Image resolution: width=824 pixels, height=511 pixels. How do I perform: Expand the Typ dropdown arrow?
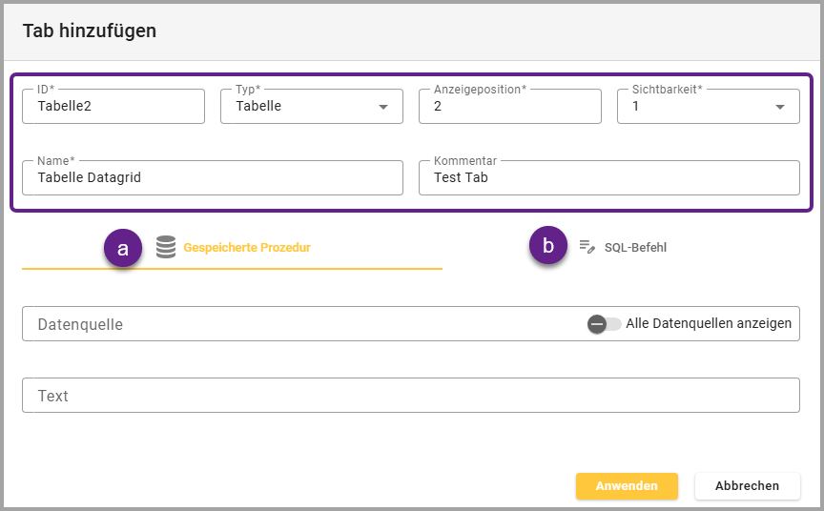(383, 107)
